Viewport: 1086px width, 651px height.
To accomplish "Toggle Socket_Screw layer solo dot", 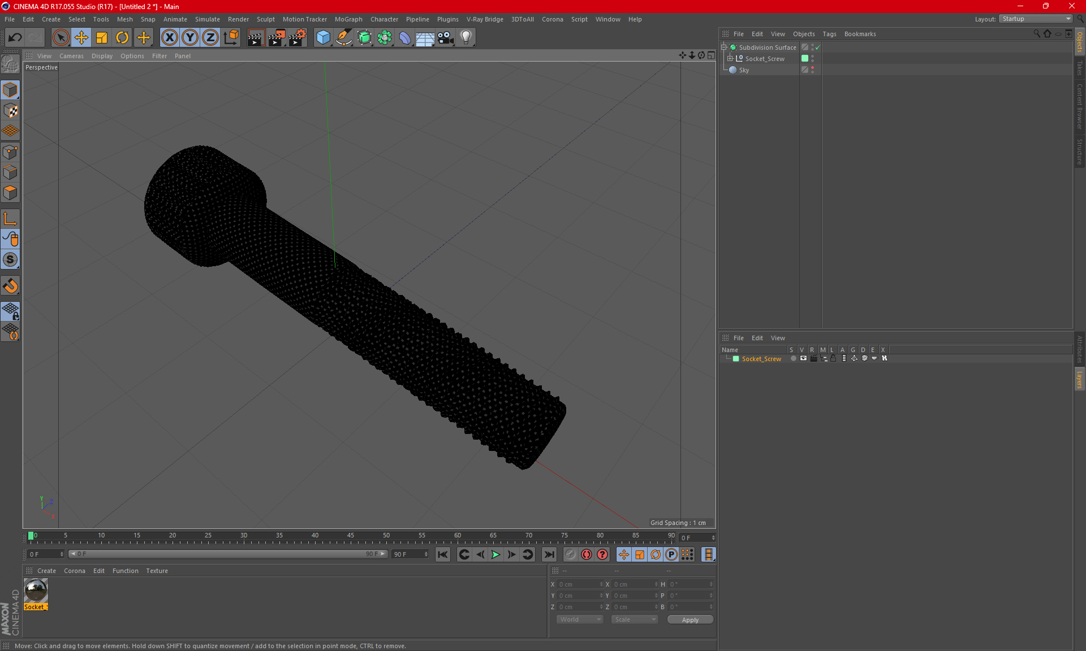I will click(x=793, y=358).
